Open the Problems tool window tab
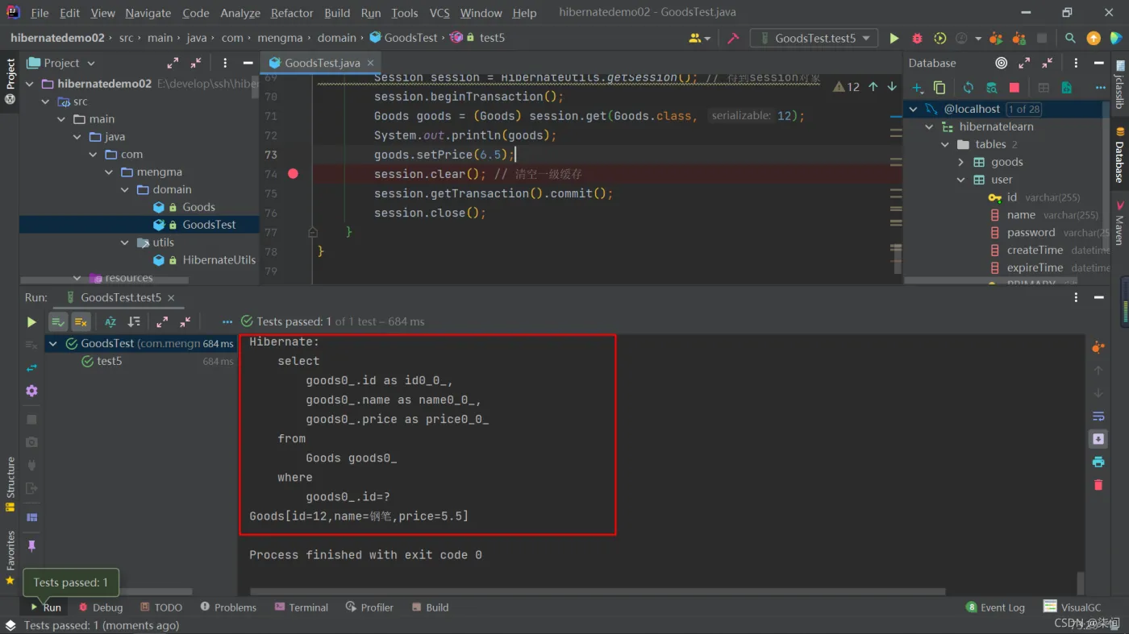The height and width of the screenshot is (634, 1129). pyautogui.click(x=228, y=607)
